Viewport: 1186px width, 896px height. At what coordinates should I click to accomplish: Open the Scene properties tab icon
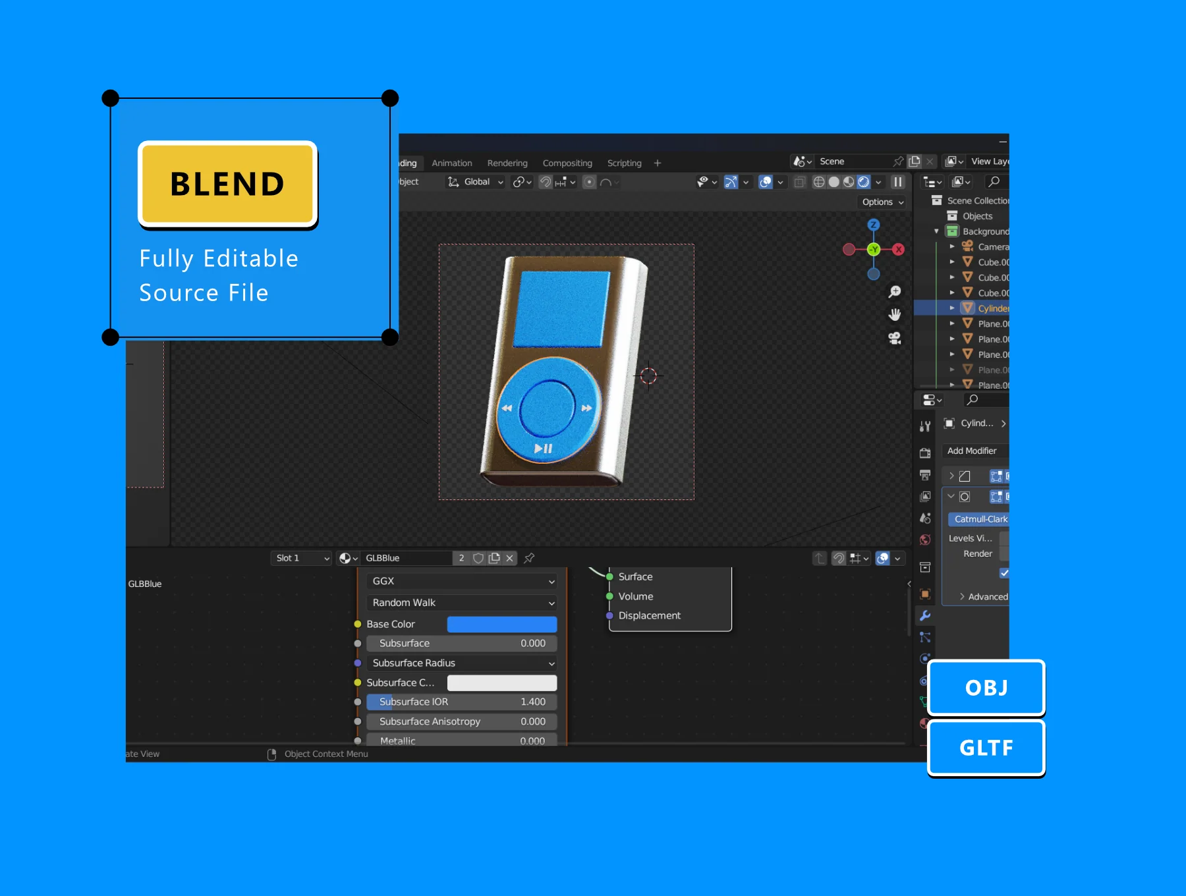point(925,518)
